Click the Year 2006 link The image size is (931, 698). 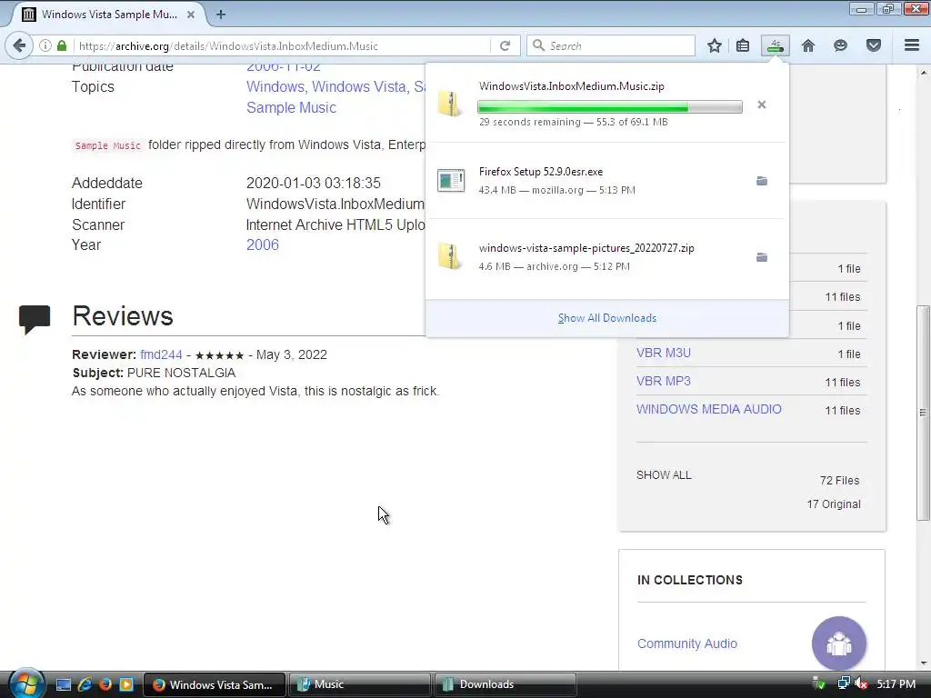tap(263, 245)
